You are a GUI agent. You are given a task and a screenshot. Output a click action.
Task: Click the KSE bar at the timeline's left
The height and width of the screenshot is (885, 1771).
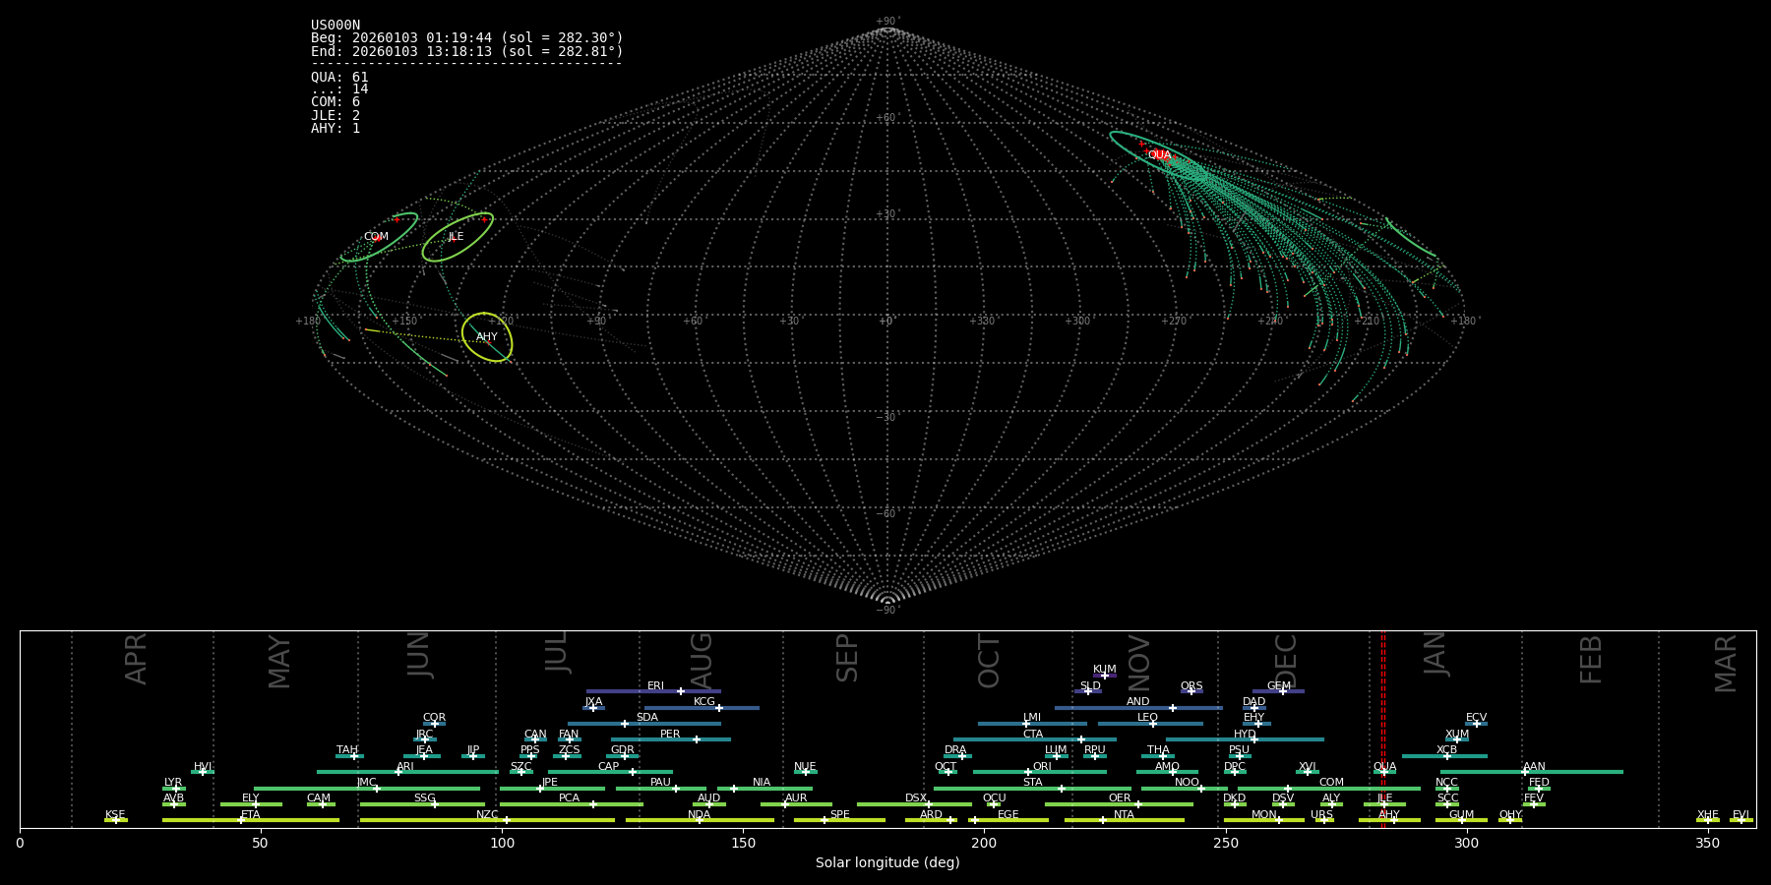pyautogui.click(x=116, y=820)
